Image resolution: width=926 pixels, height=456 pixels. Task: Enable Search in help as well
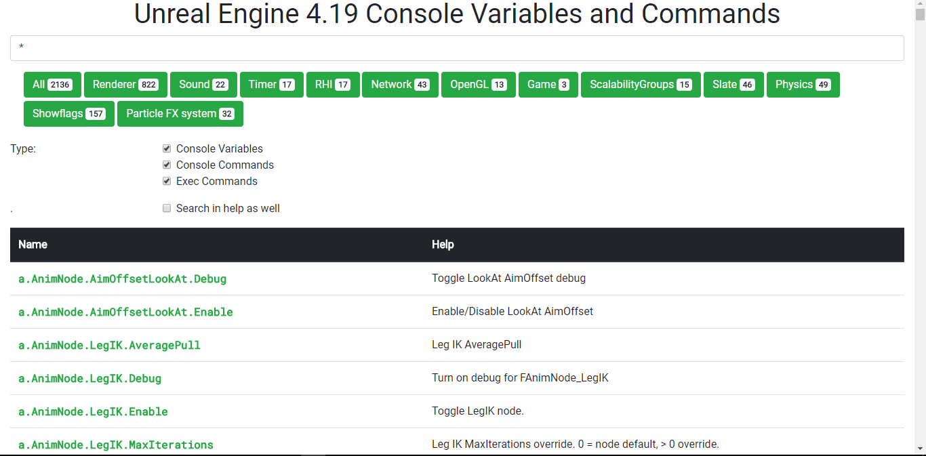tap(167, 208)
